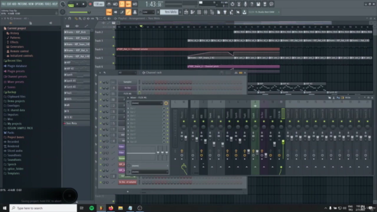Adjust the main volume slider
The height and width of the screenshot is (212, 377).
click(x=80, y=12)
